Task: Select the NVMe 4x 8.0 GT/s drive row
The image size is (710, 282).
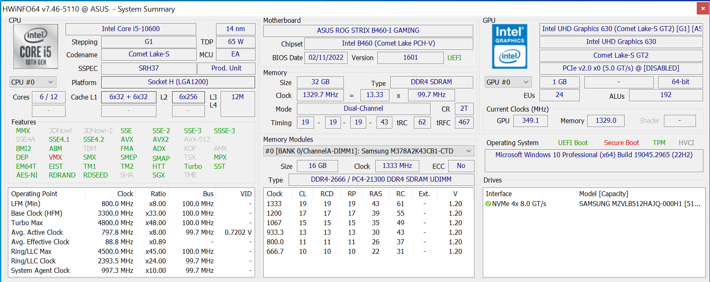Action: (594, 204)
